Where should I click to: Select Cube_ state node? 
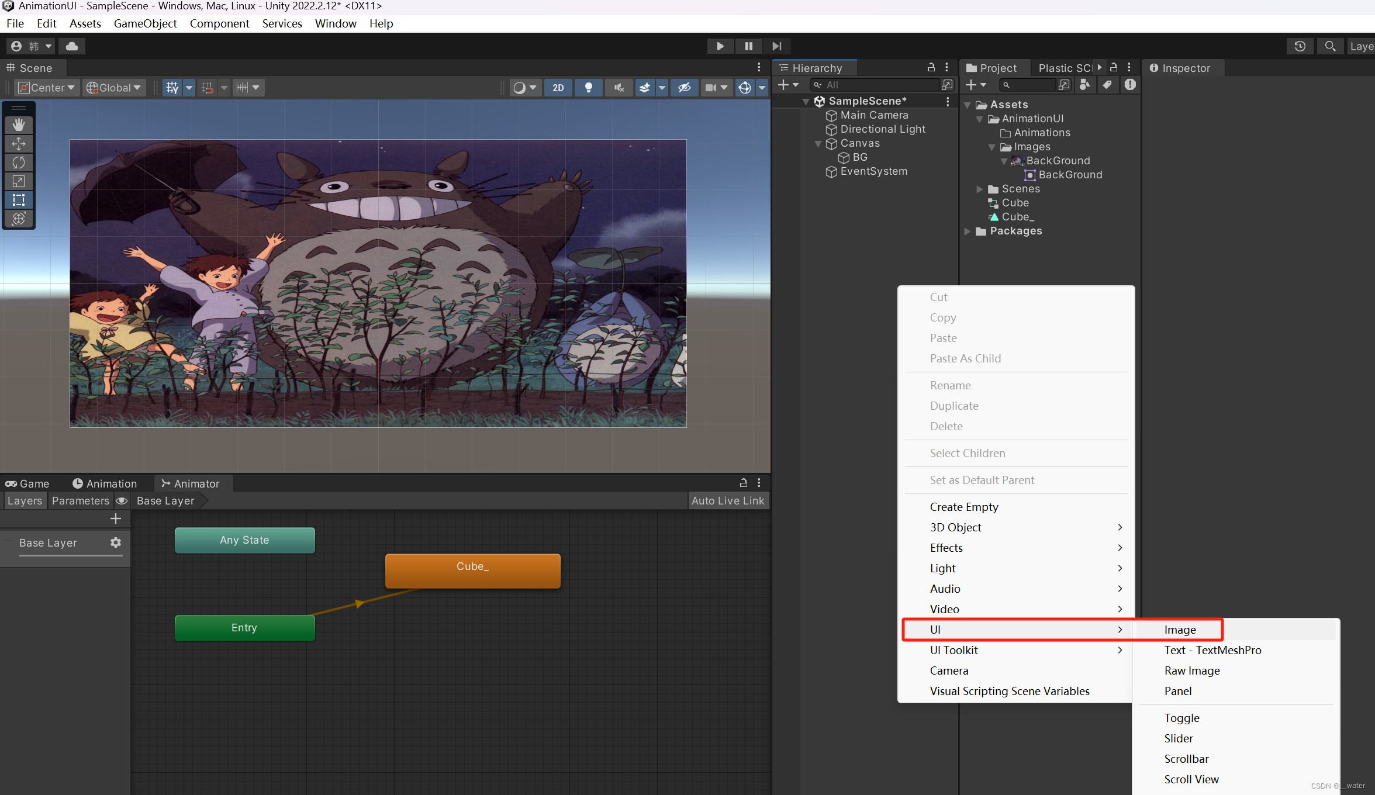pos(473,571)
